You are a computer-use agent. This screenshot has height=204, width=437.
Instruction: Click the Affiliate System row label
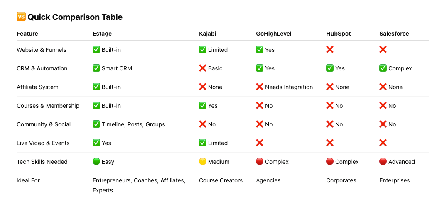(38, 87)
